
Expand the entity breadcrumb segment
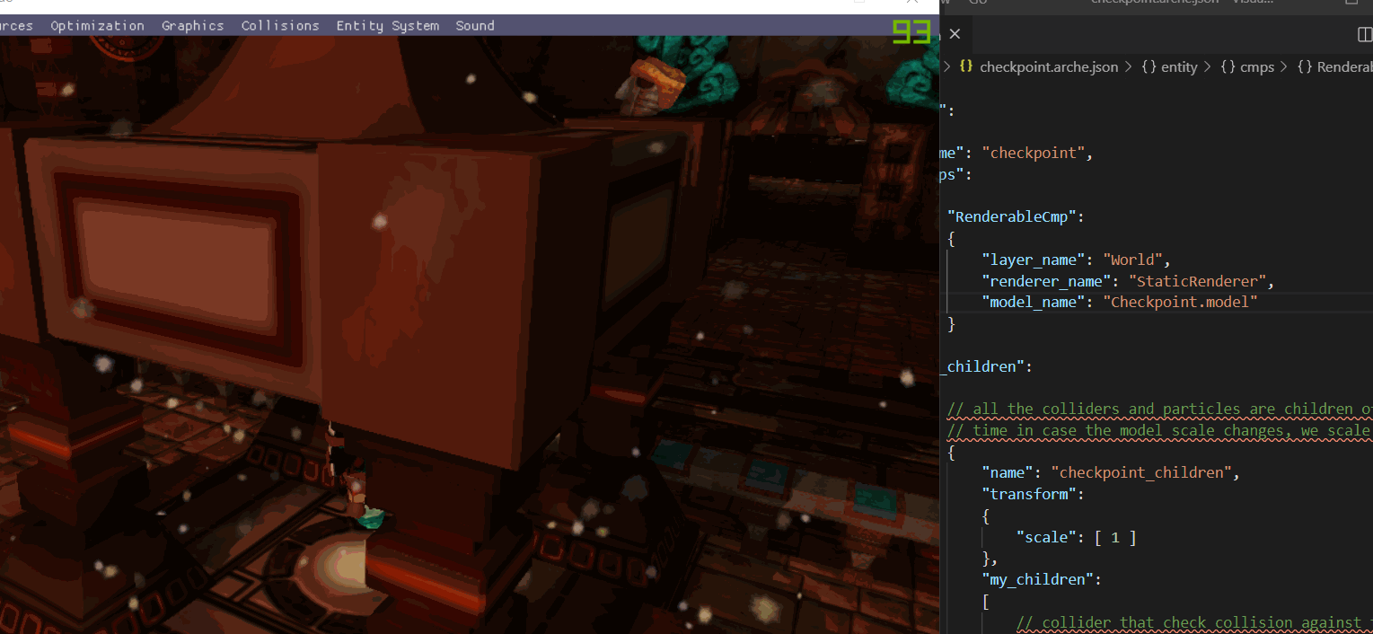click(1179, 66)
